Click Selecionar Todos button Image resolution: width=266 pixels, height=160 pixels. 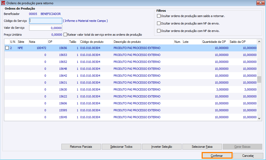pyautogui.click(x=121, y=147)
